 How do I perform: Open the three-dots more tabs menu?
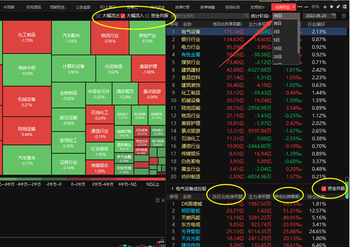pos(300,7)
